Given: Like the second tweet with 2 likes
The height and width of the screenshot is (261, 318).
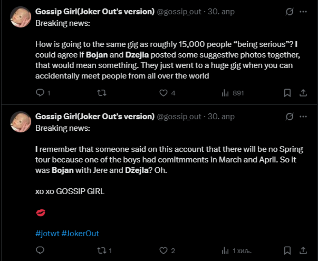Looking at the screenshot, I should point(163,250).
